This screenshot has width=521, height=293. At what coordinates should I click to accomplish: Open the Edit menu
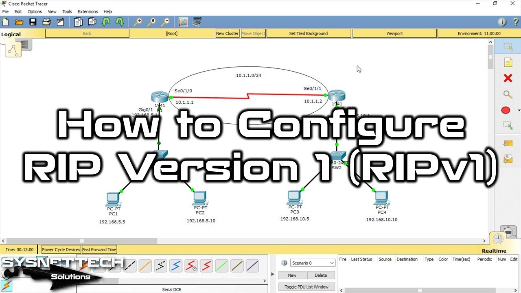18,12
